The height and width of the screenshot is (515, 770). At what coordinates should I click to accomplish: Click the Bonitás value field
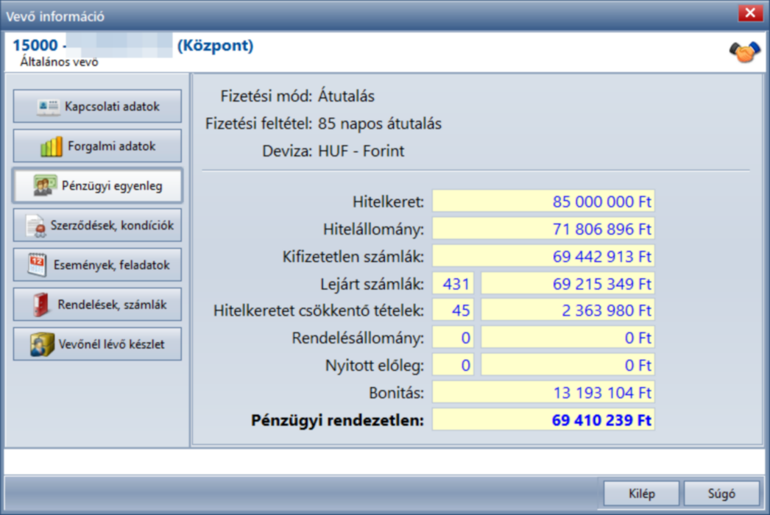(543, 393)
